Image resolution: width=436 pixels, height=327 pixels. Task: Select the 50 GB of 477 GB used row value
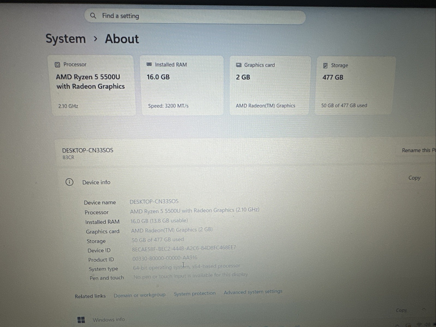[158, 240]
